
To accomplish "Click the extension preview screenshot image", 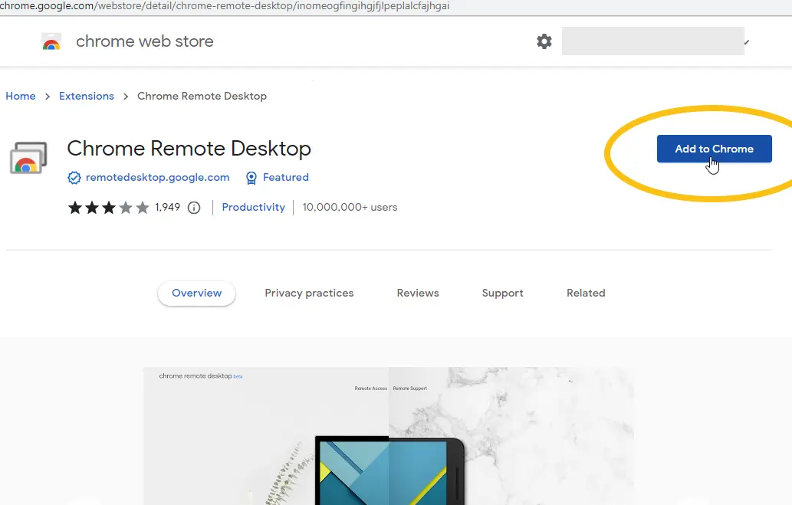I will (389, 436).
